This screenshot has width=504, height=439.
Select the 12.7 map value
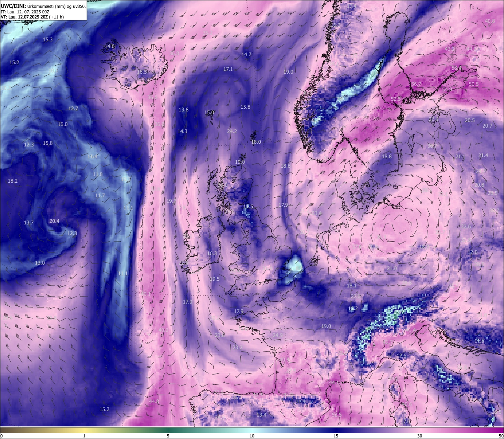73,108
